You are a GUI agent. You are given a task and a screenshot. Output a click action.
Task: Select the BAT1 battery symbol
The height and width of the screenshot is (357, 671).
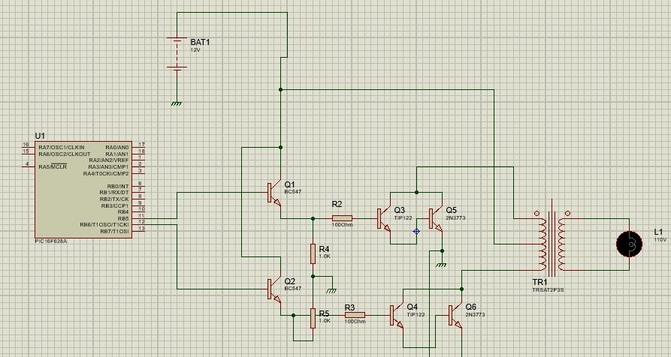(x=177, y=53)
